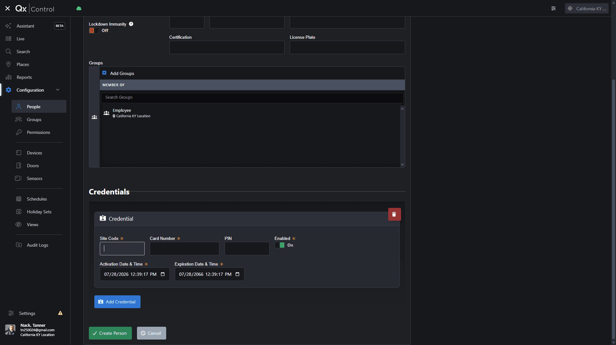Click the Add Groups plus icon
Viewport: 616px width, 345px height.
pyautogui.click(x=104, y=73)
